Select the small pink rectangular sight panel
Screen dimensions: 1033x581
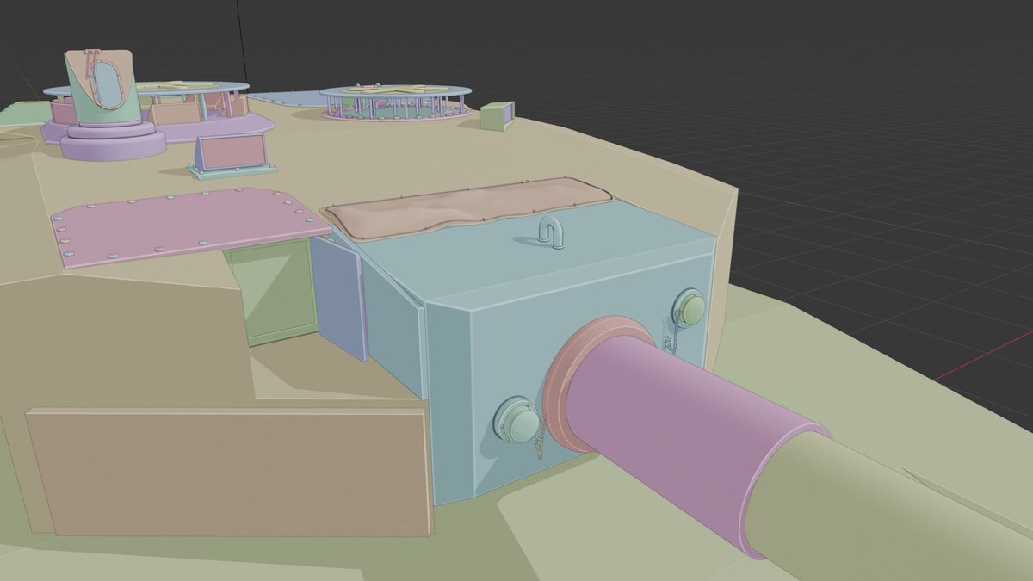tap(232, 153)
